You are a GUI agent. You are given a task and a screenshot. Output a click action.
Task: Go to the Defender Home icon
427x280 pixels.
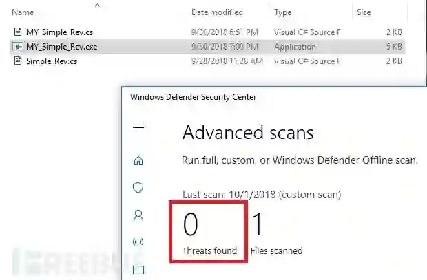[138, 161]
